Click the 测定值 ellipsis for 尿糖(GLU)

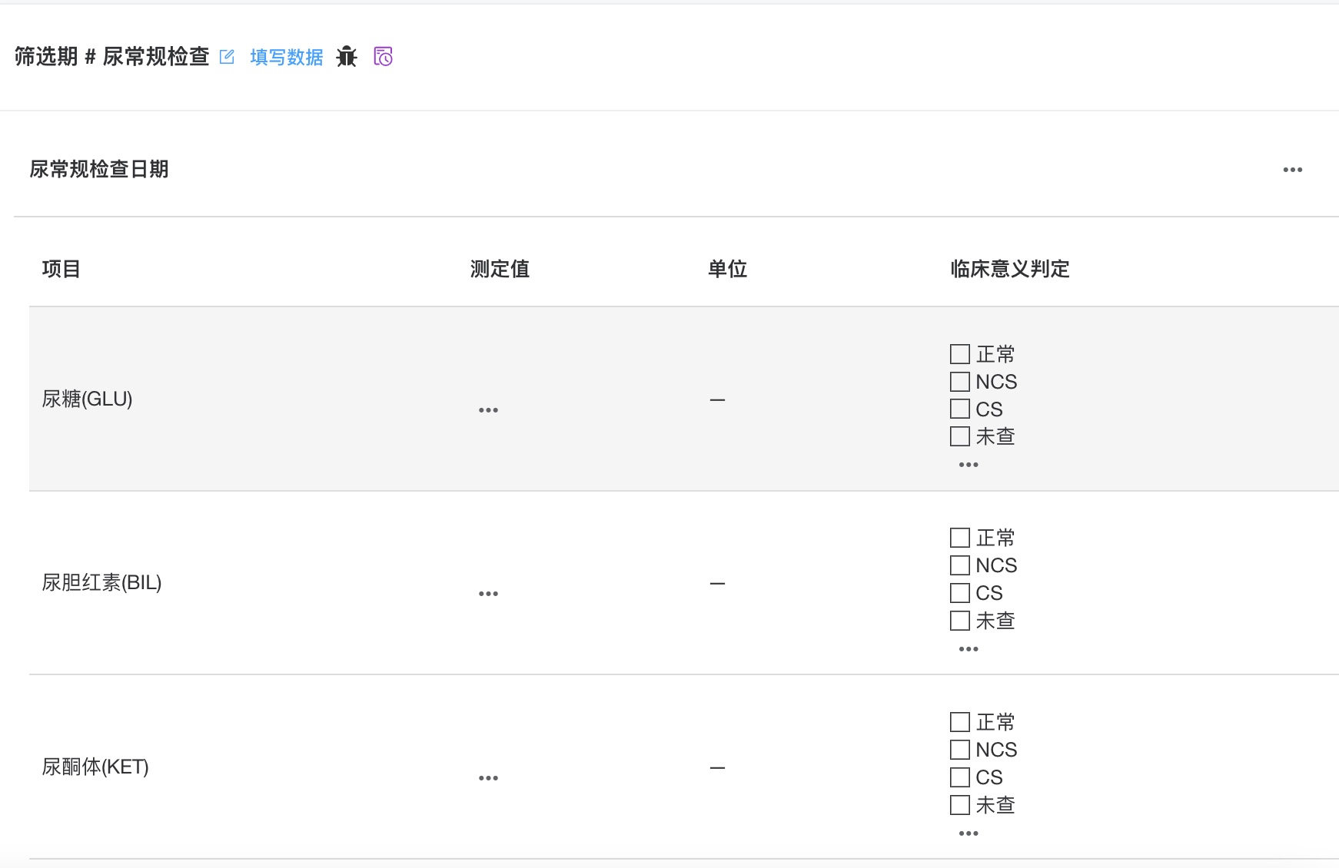[488, 410]
